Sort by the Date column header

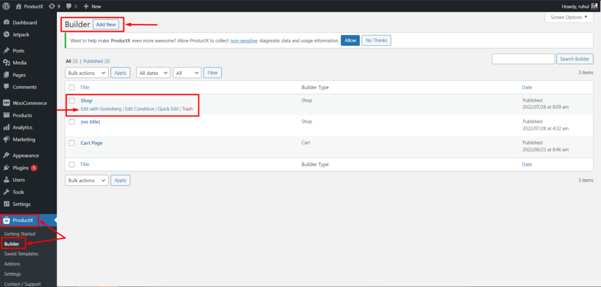(x=527, y=88)
